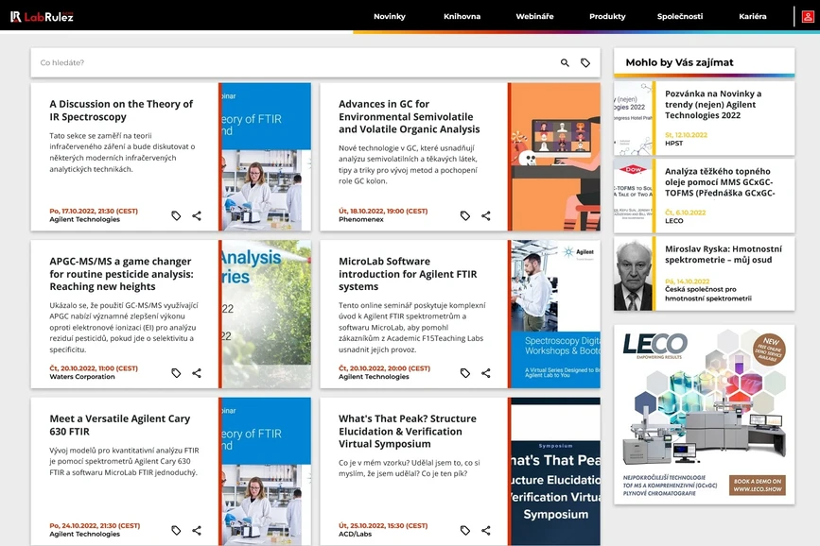The height and width of the screenshot is (546, 820).
Task: Open Knihovna menu
Action: 462,17
